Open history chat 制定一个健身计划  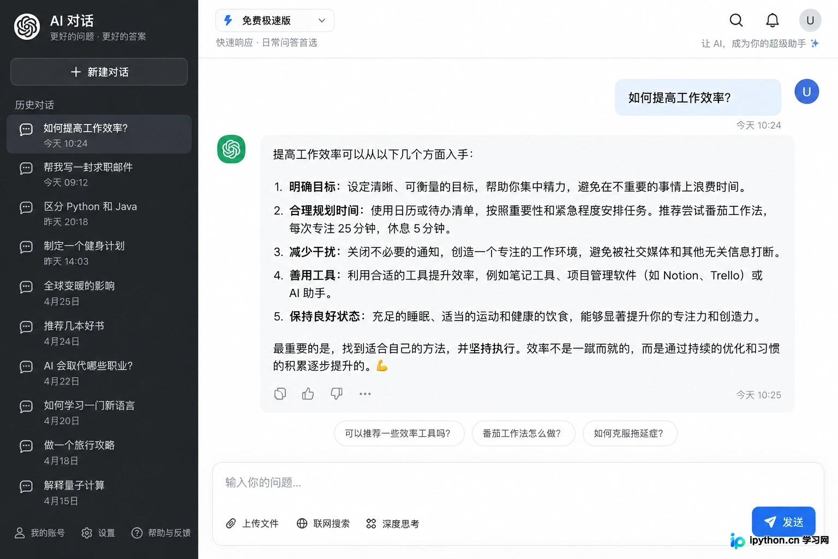(99, 253)
